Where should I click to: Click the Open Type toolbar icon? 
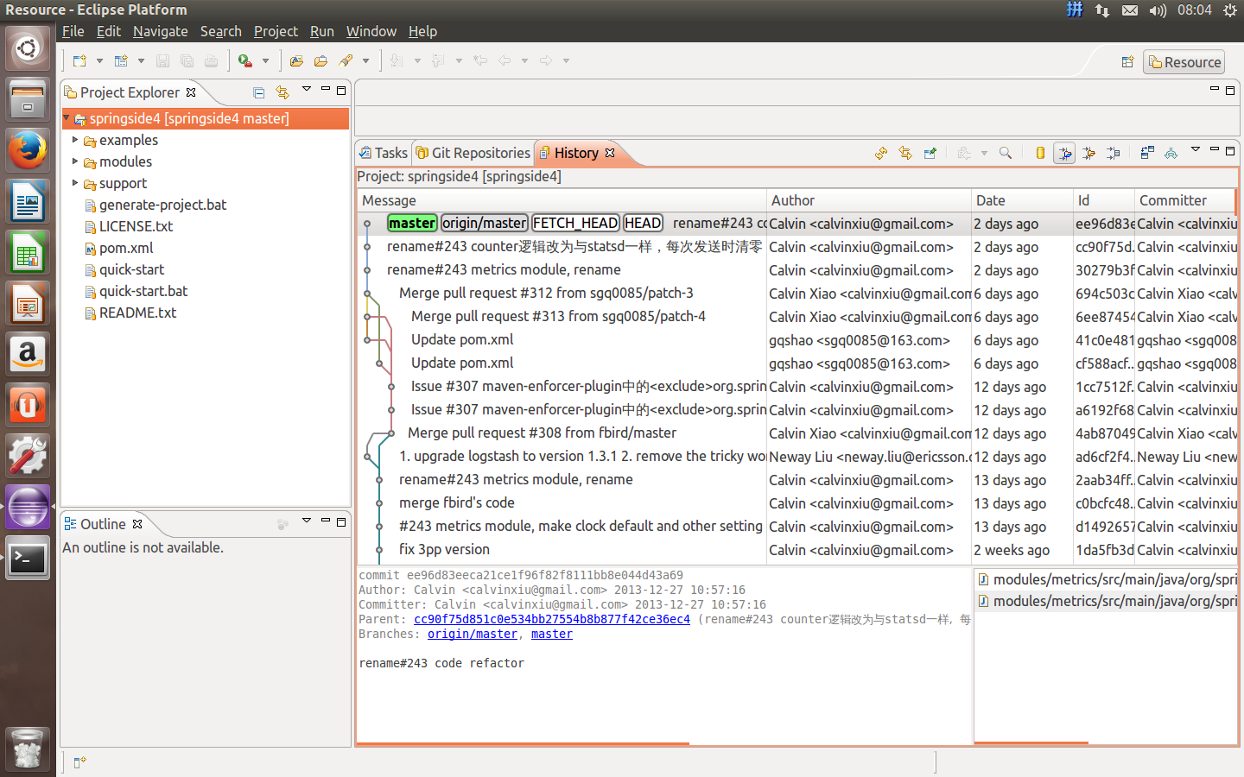click(x=296, y=61)
